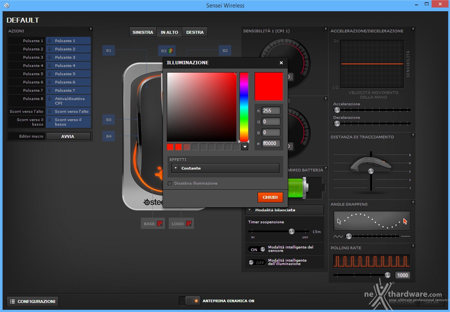Toggle the Anteprima Dinamica switch
The height and width of the screenshot is (312, 450).
click(x=189, y=301)
